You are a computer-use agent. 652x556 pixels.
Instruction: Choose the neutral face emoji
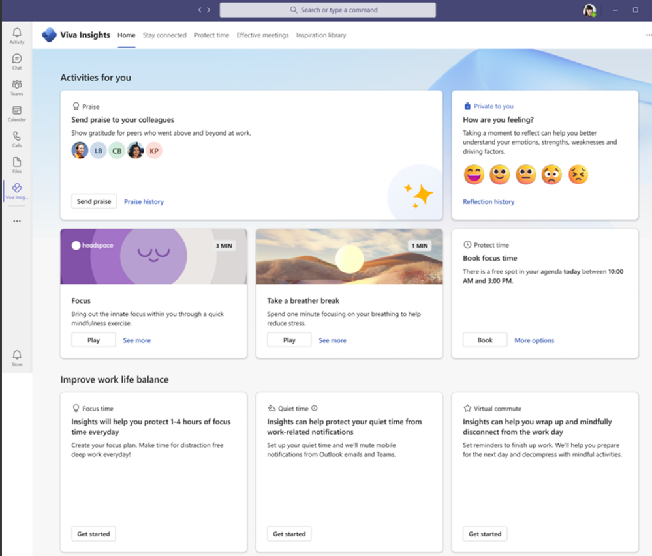click(526, 175)
